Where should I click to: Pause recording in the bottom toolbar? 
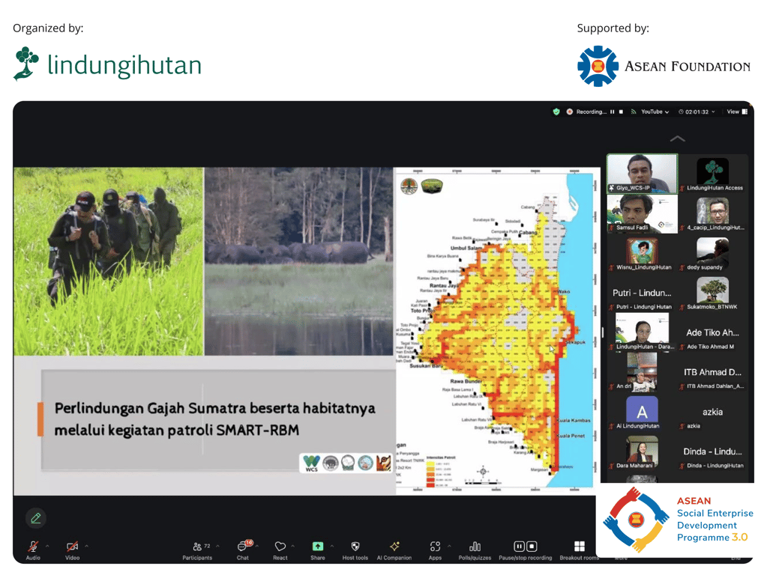pos(519,547)
